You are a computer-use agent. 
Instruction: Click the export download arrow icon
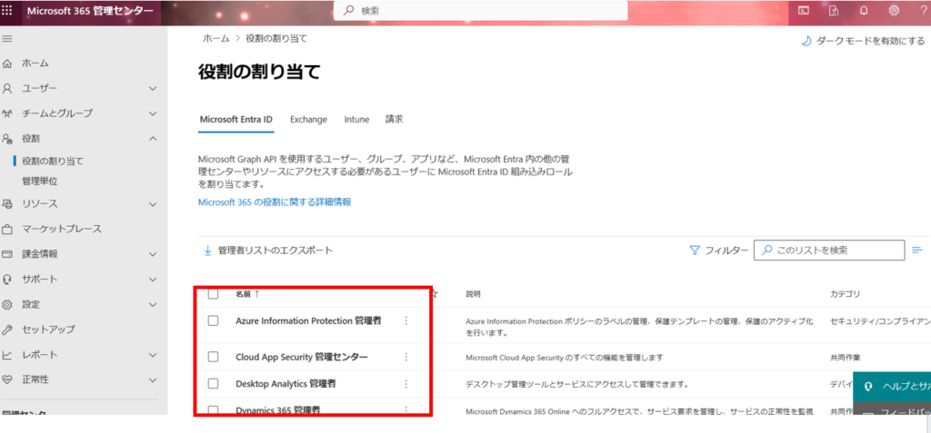pyautogui.click(x=208, y=251)
